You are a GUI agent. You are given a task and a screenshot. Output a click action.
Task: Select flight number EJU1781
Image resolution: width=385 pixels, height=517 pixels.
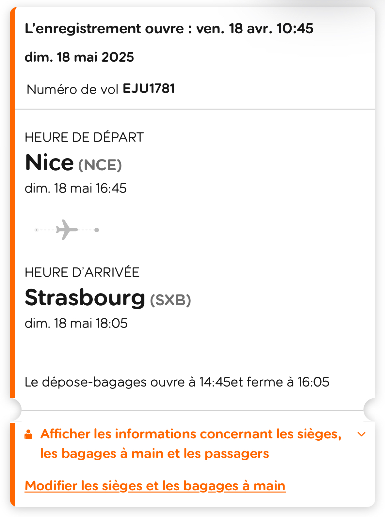pos(149,89)
